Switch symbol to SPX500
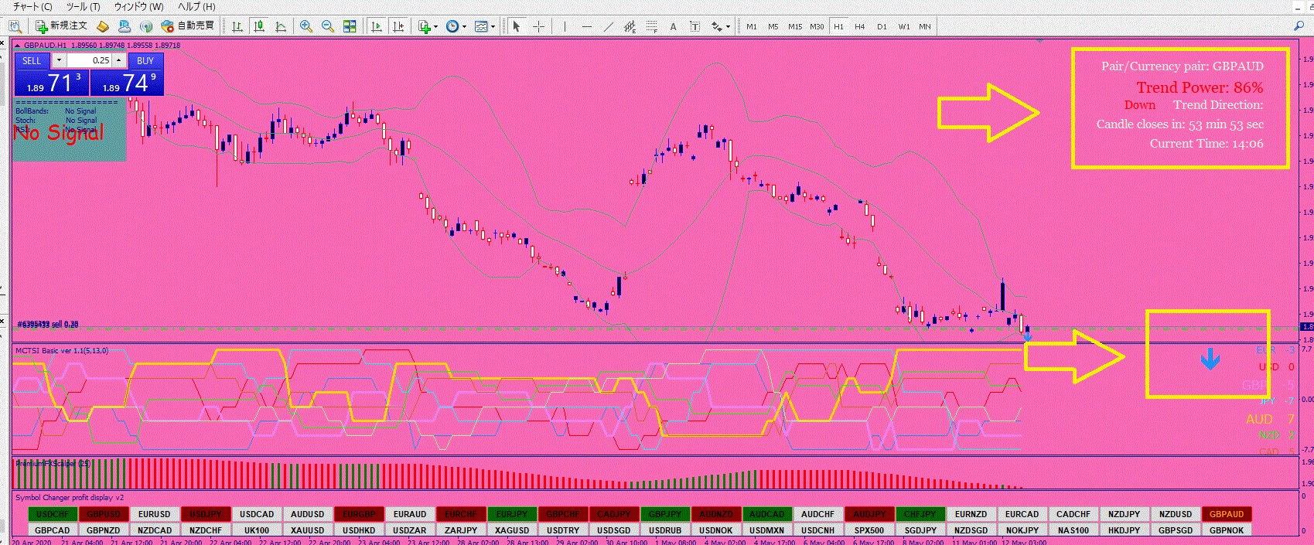The image size is (1314, 545). (869, 530)
